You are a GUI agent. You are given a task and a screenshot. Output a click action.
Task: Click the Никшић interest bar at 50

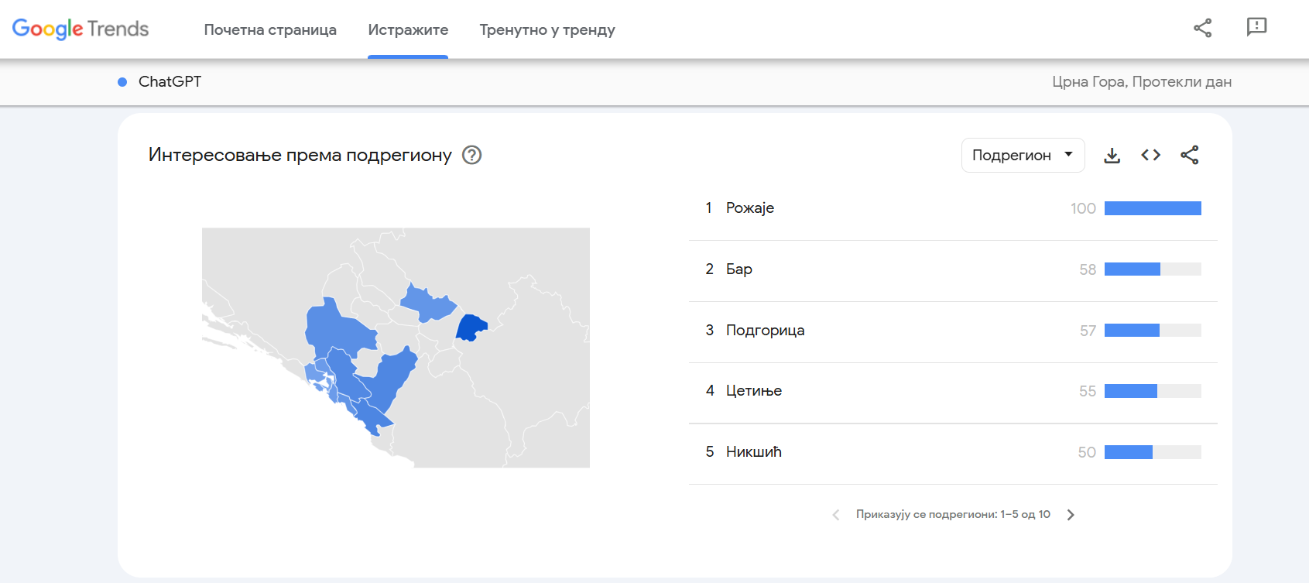(1153, 452)
